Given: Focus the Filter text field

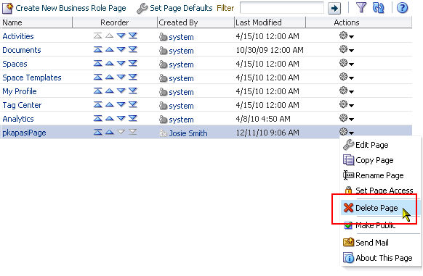Looking at the screenshot, I should (x=282, y=7).
